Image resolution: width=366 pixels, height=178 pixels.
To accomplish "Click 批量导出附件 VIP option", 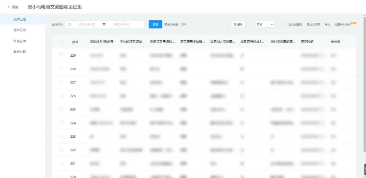I will point(343,25).
